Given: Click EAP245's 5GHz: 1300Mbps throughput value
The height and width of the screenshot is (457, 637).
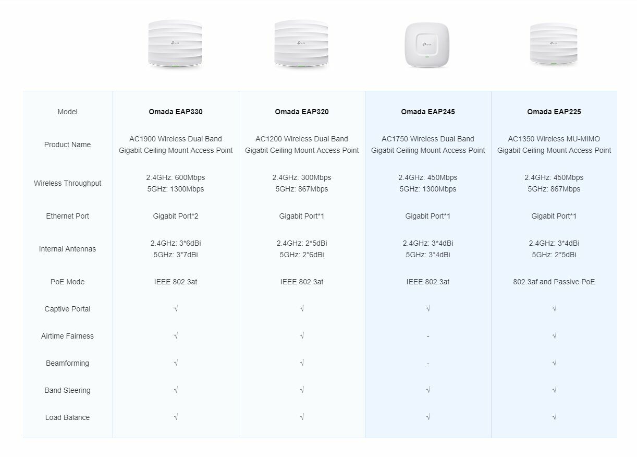Looking at the screenshot, I should coord(428,189).
